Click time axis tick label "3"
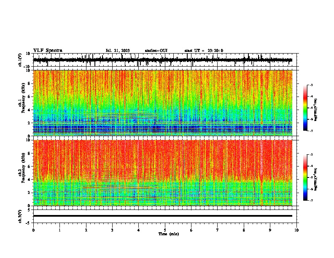The width and height of the screenshot is (334, 258). click(x=112, y=230)
